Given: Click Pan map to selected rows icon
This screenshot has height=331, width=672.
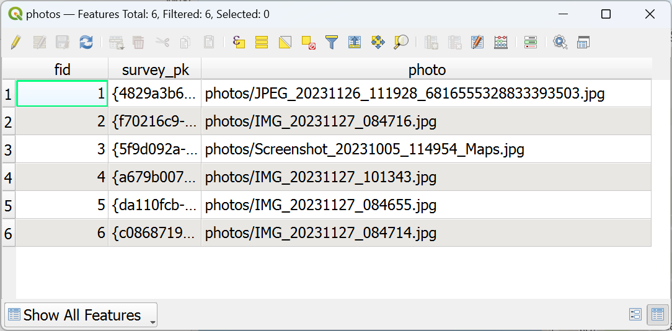Looking at the screenshot, I should pyautogui.click(x=378, y=42).
